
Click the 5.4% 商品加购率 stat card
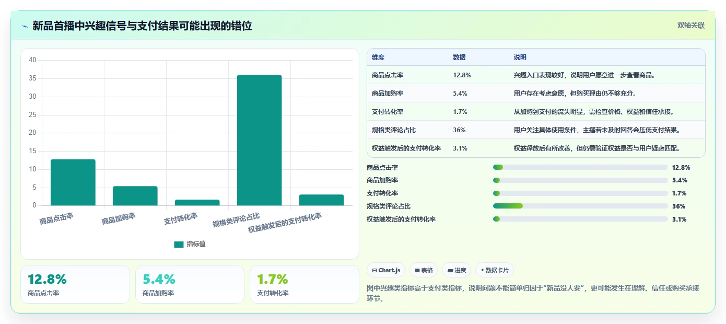coord(190,284)
